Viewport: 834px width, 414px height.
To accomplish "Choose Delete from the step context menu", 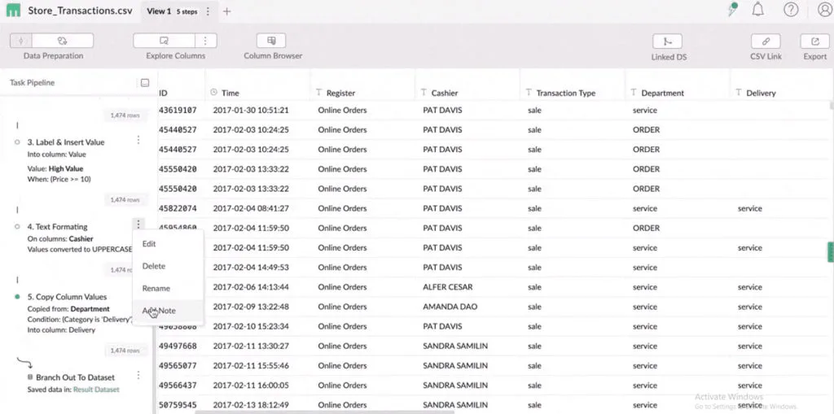I will [168, 266].
